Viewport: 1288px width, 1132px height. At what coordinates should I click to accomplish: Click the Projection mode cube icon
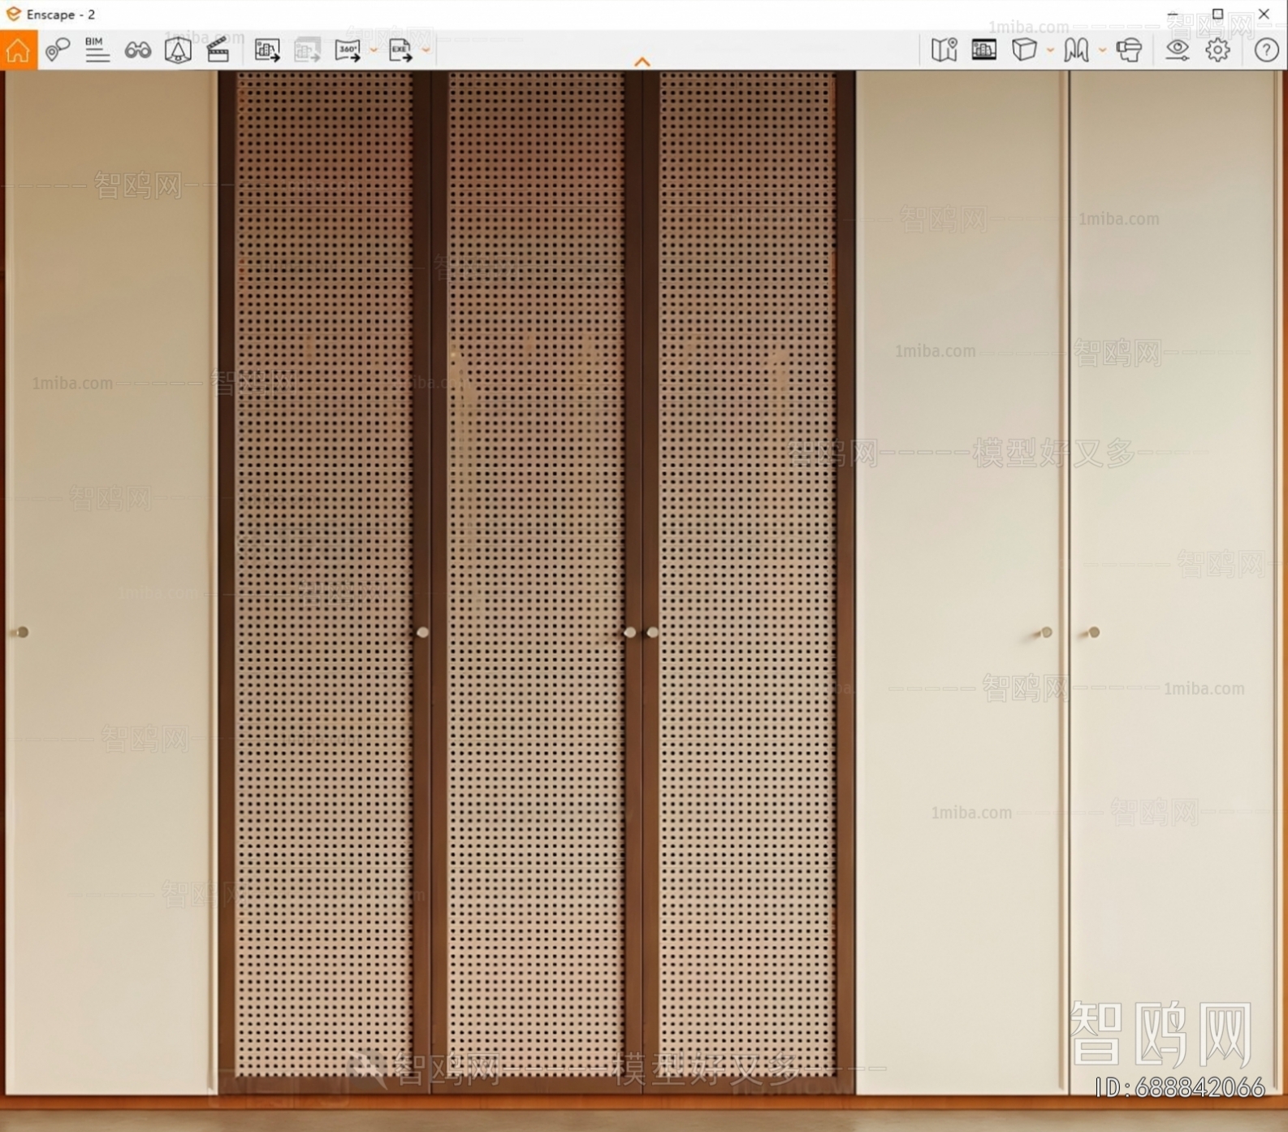pos(1024,50)
